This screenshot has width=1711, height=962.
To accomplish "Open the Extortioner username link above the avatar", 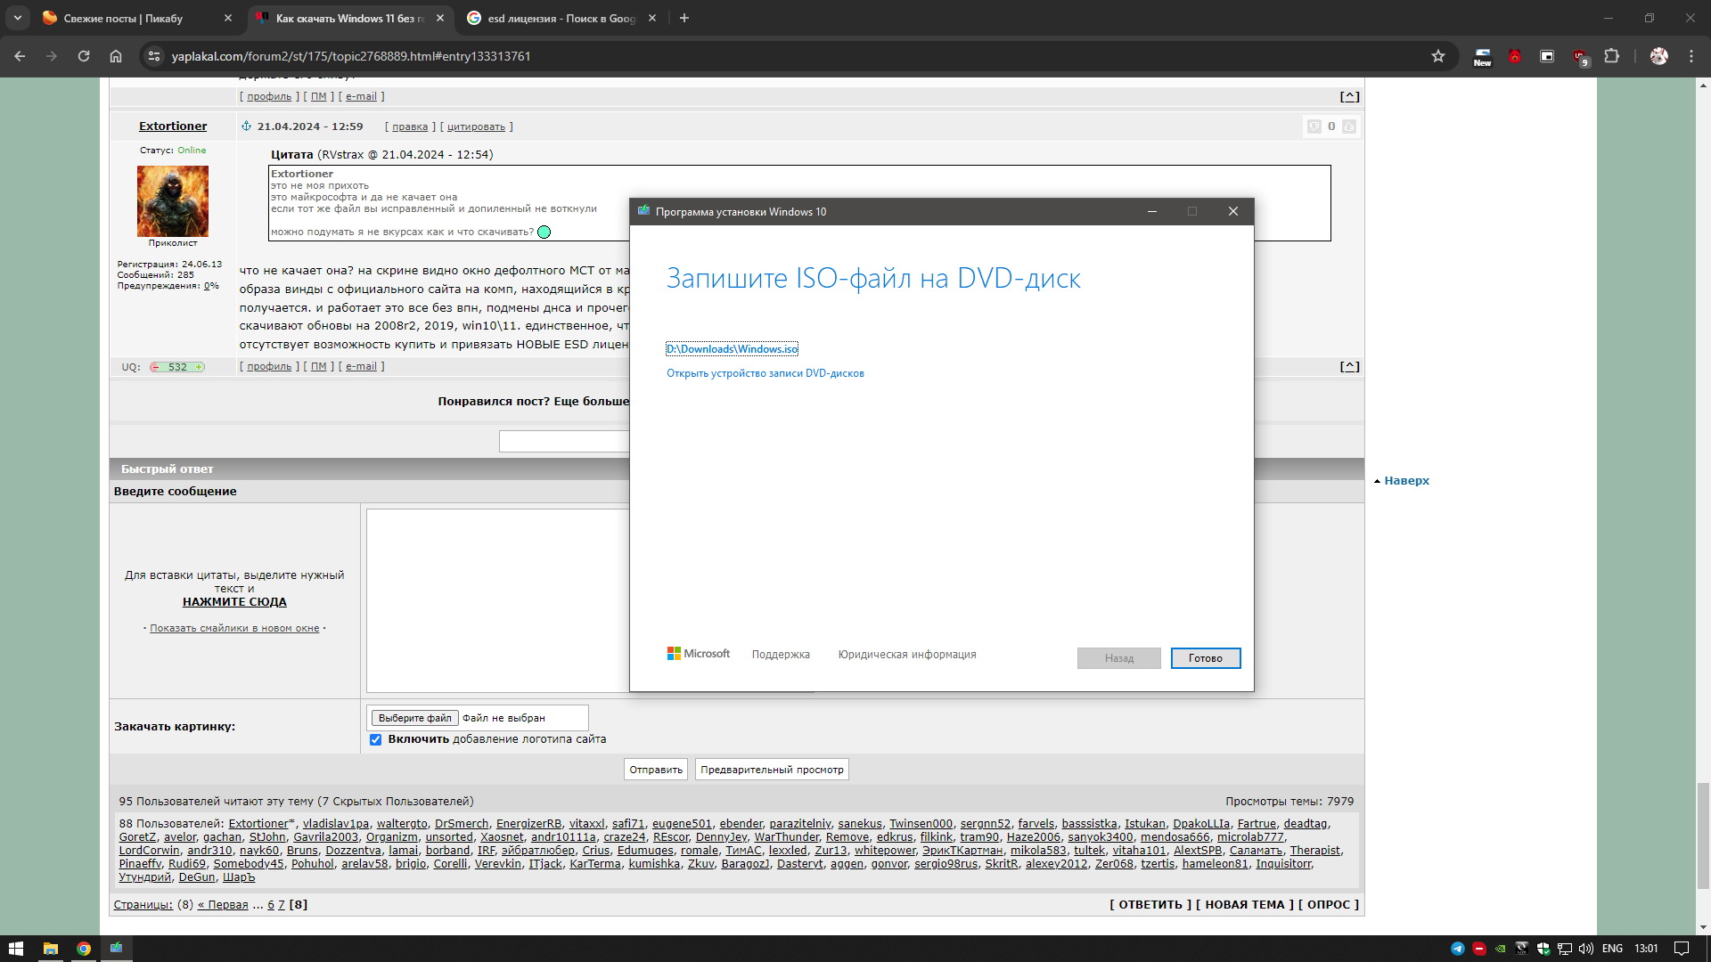I will tap(173, 126).
